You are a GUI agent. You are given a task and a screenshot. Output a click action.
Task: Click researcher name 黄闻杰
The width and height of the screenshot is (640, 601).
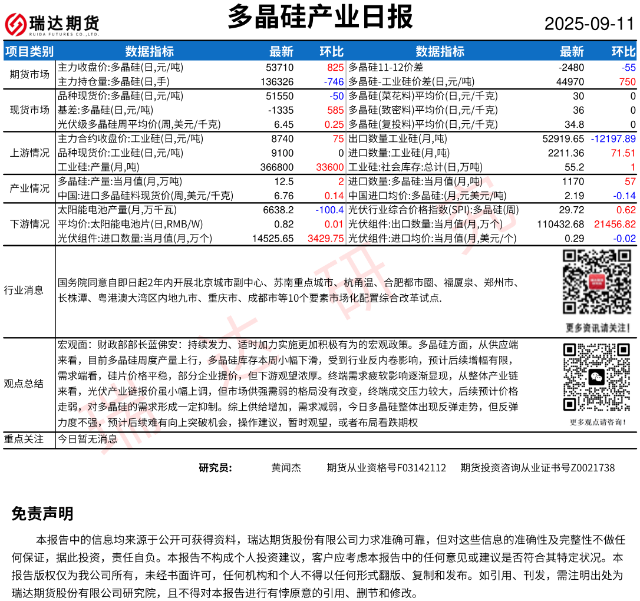pos(286,468)
